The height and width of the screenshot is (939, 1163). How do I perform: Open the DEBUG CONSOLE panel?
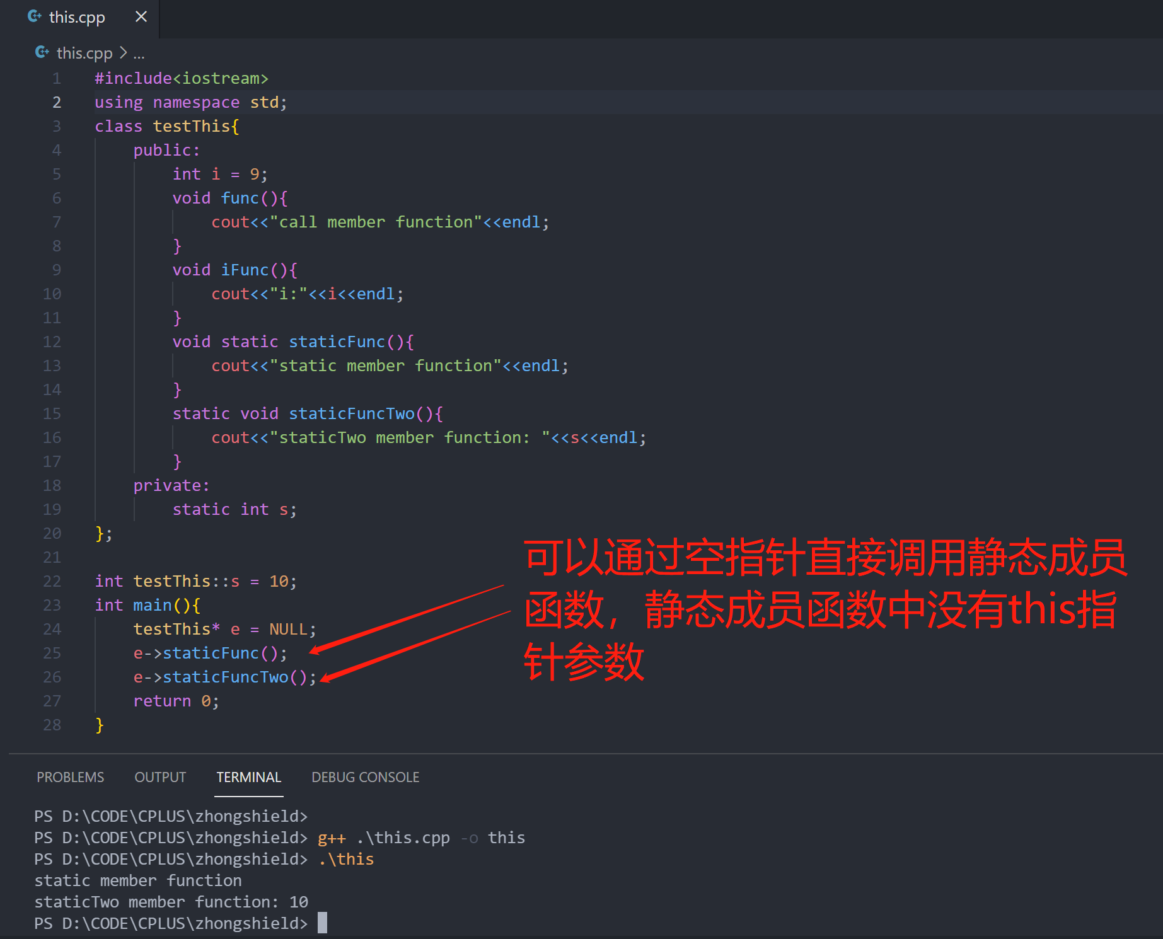[x=365, y=777]
